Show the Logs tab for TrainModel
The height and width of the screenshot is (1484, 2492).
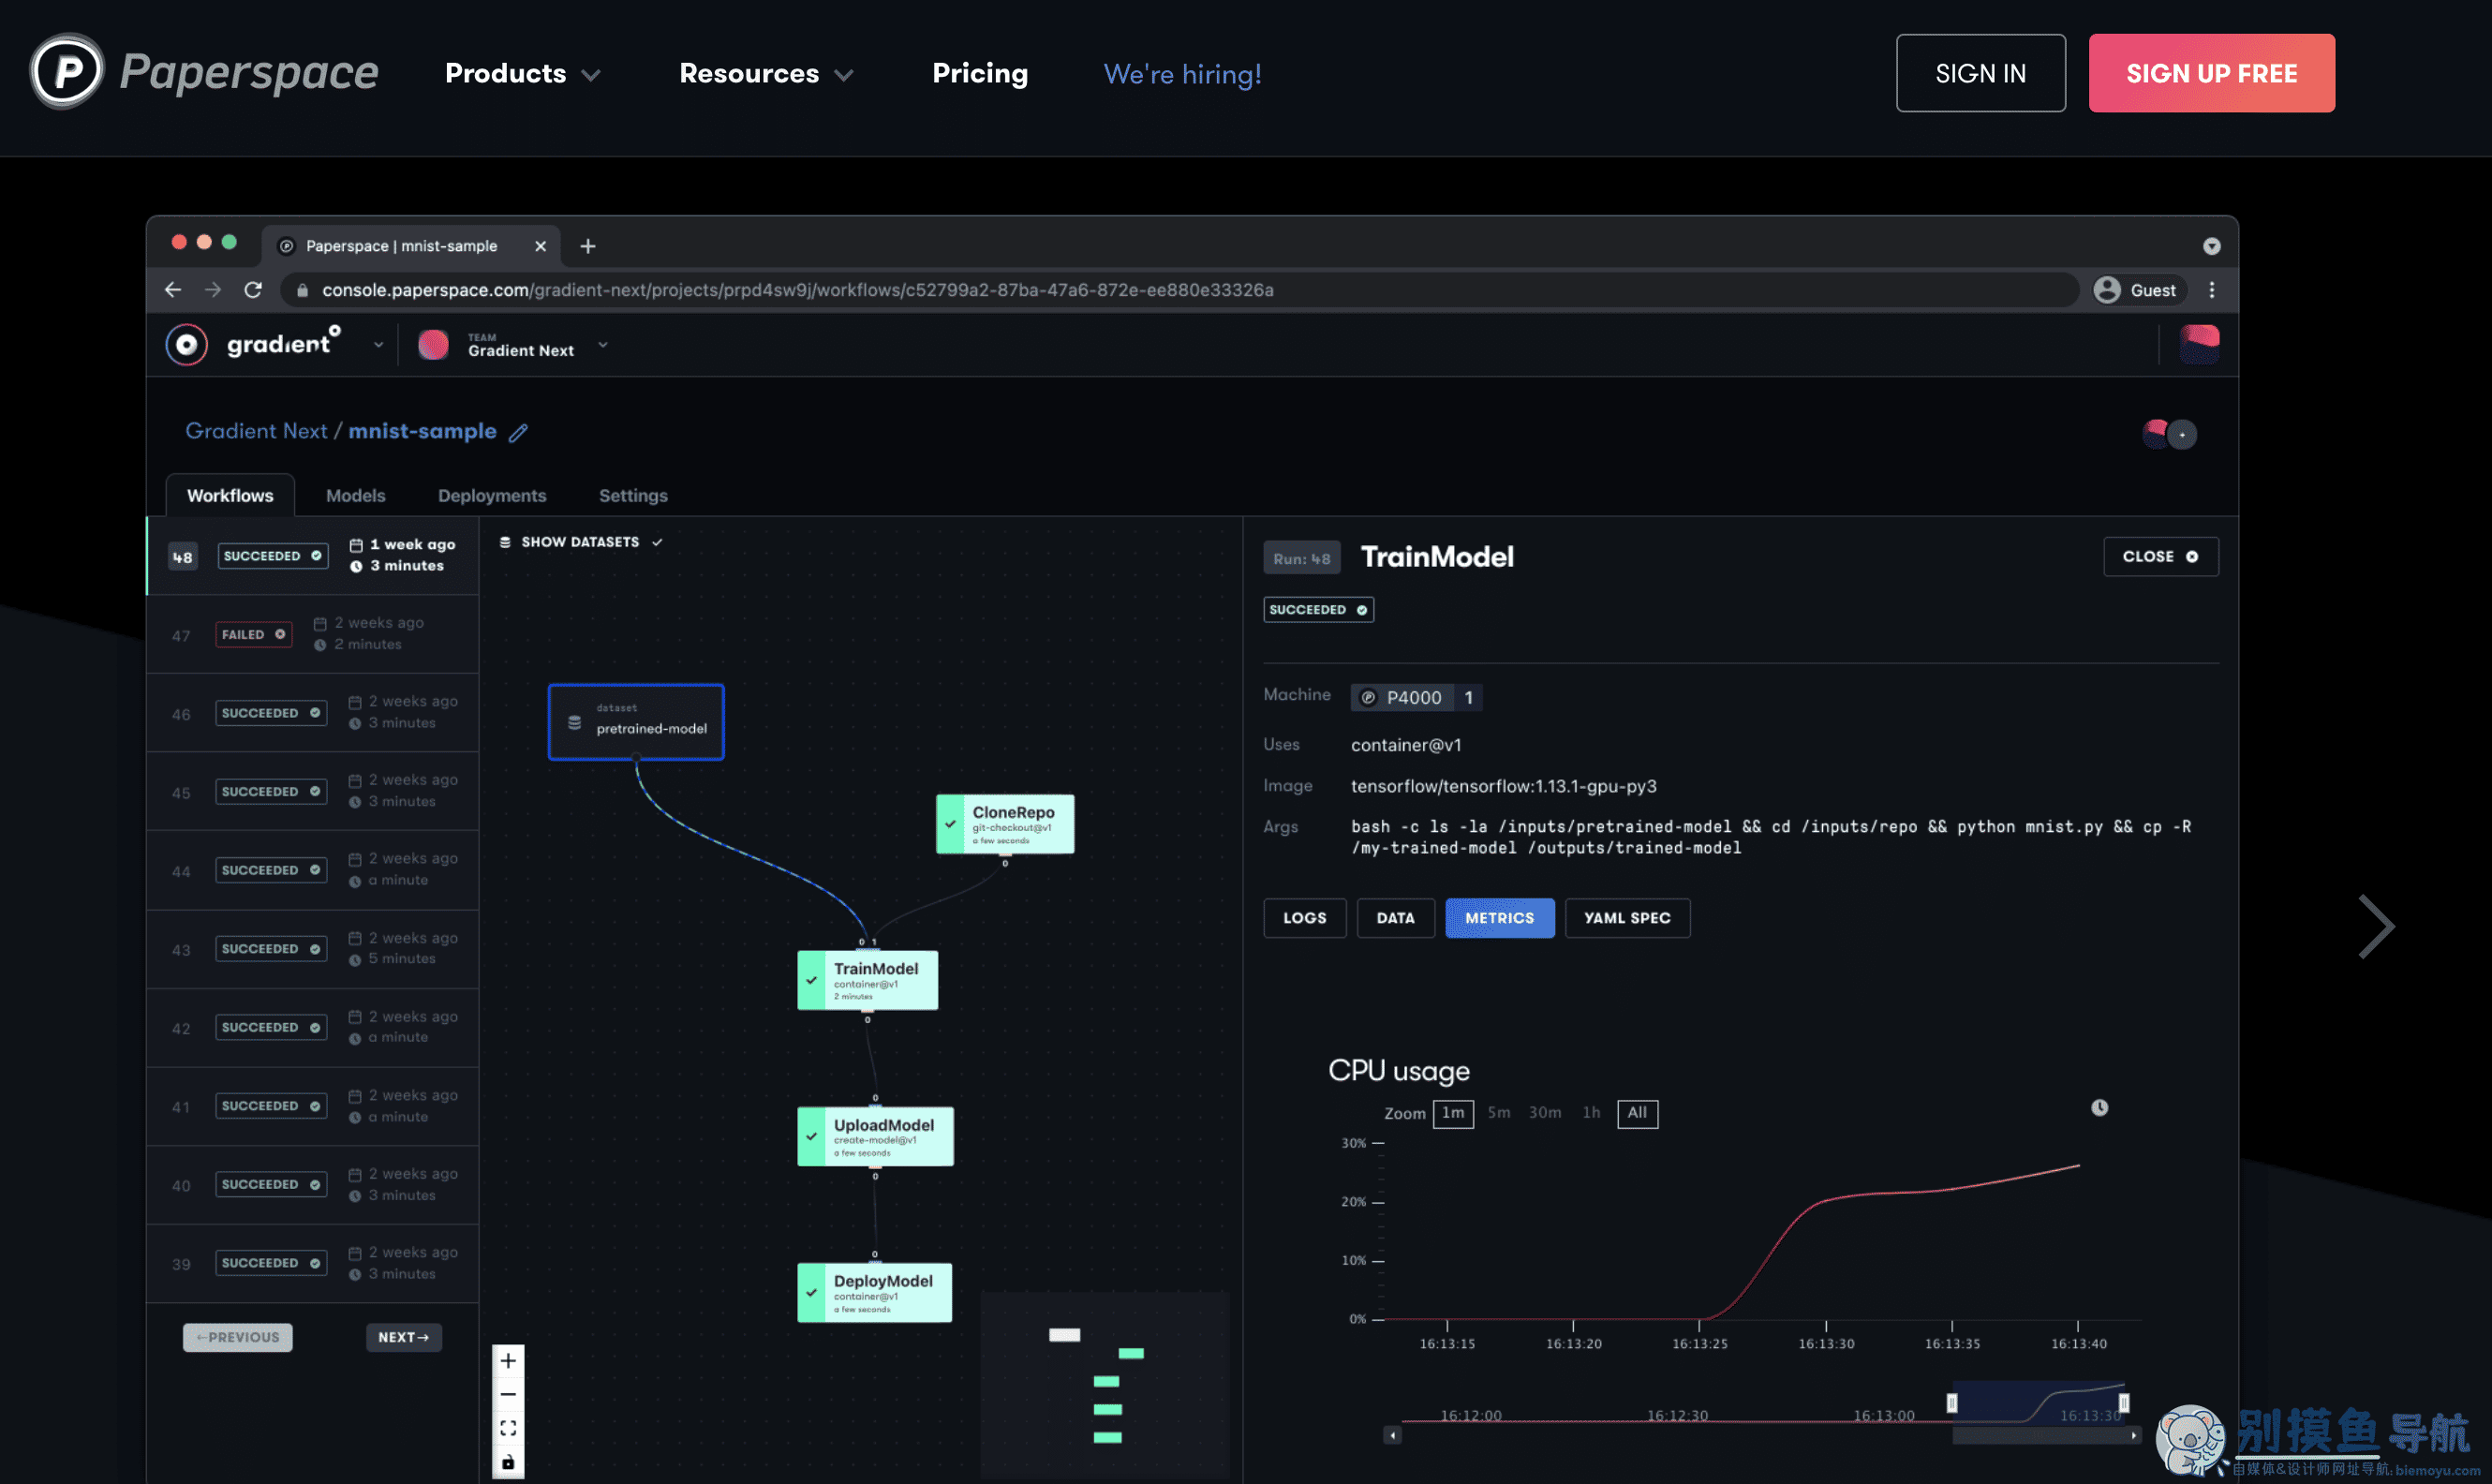pos(1305,918)
